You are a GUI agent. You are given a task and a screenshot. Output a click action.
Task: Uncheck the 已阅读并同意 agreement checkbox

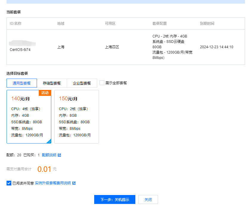click(x=9, y=183)
